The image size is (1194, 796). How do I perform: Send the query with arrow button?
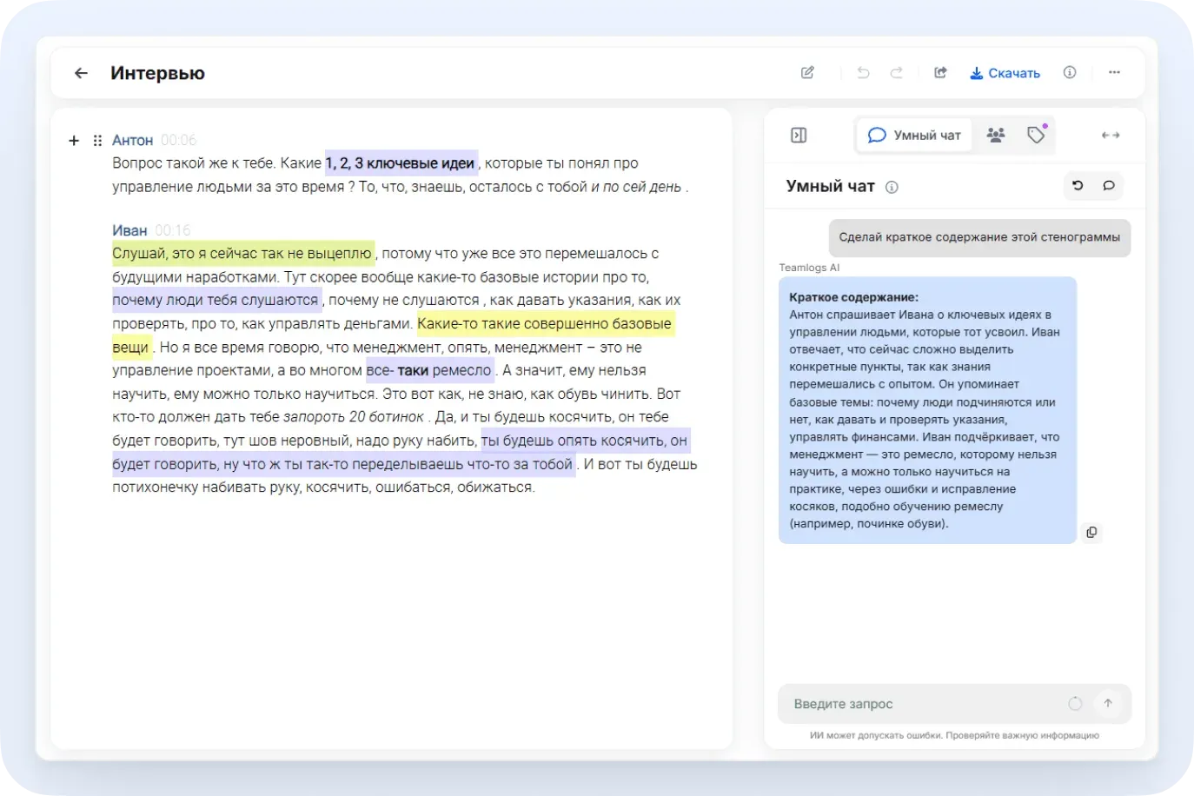(1108, 704)
